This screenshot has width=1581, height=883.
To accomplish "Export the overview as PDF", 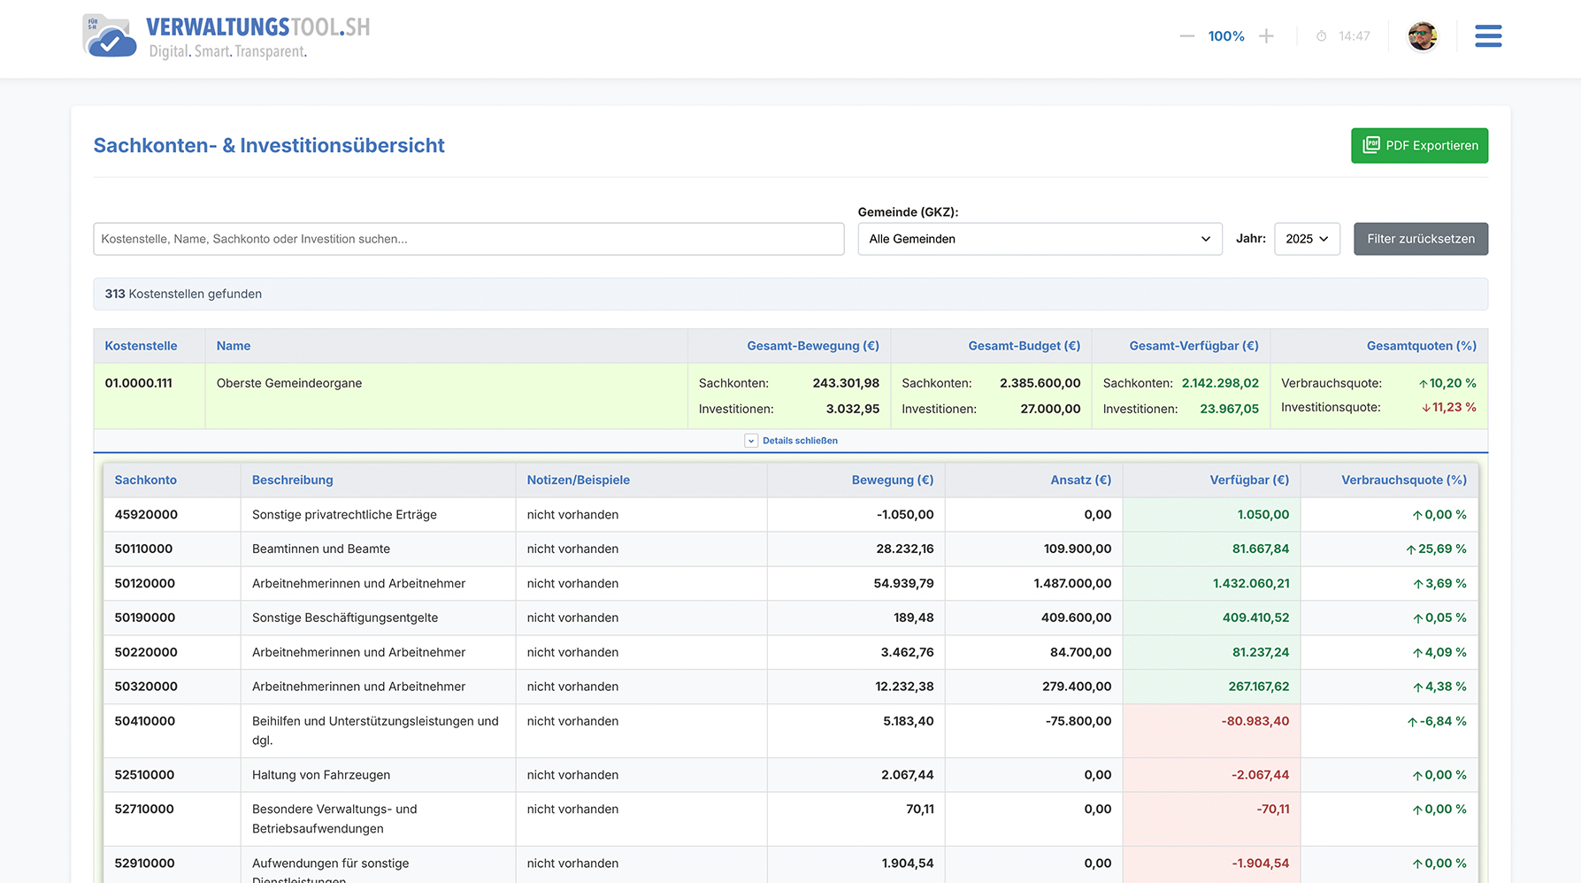I will [1419, 146].
